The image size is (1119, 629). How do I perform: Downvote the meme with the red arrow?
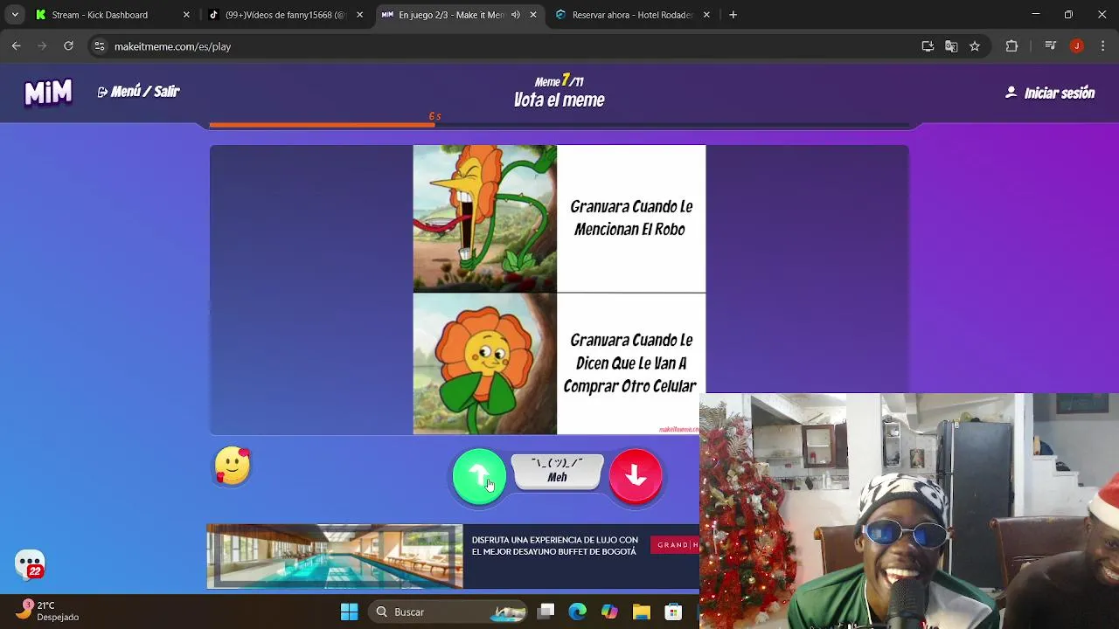point(636,476)
